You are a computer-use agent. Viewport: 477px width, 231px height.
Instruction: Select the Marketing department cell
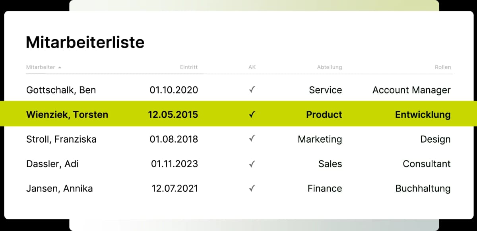click(x=320, y=139)
